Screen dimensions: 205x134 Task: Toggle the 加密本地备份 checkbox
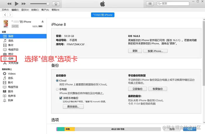tap(61, 98)
